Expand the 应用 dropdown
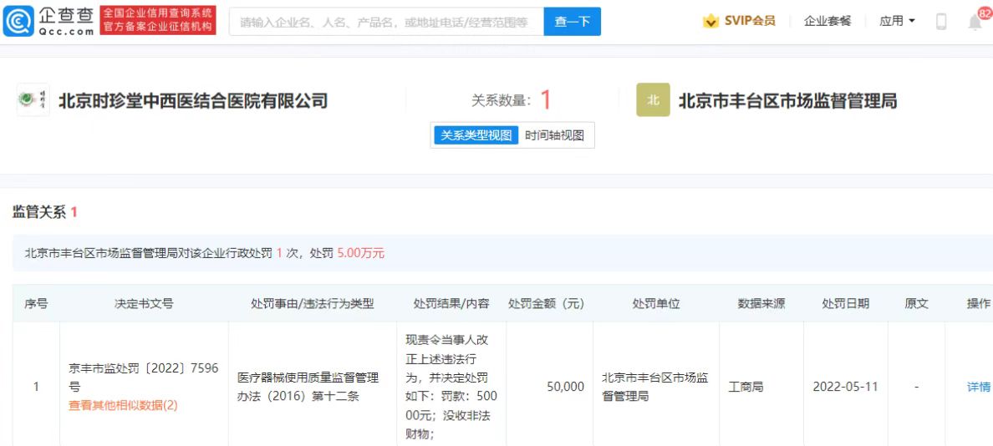The height and width of the screenshot is (446, 993). coord(898,21)
